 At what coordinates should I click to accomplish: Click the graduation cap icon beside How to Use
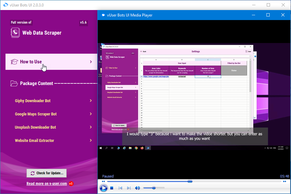[14, 62]
